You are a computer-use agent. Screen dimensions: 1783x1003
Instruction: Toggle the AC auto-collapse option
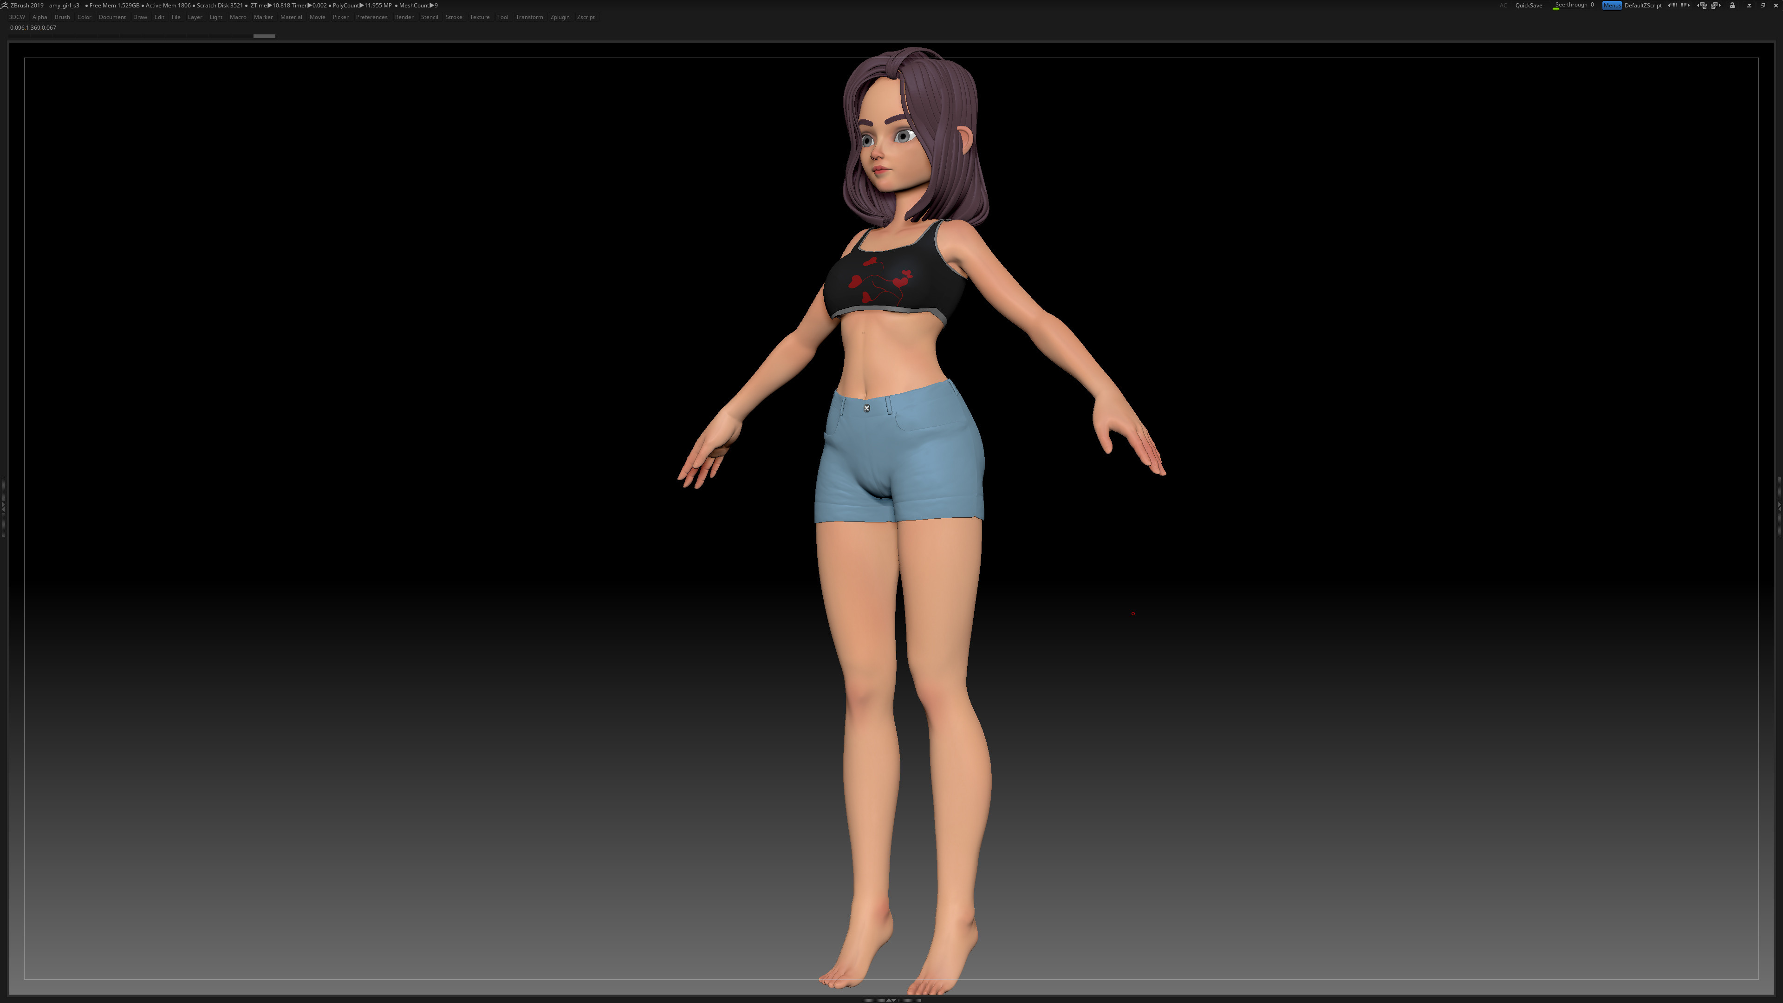[1503, 6]
